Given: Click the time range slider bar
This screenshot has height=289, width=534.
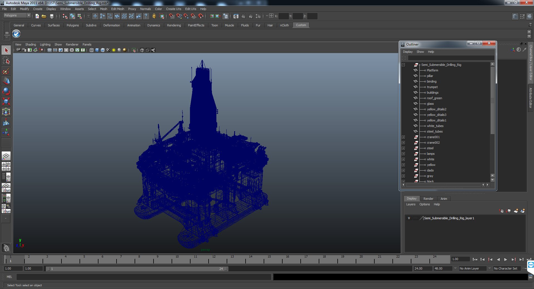Looking at the screenshot, I should (x=137, y=269).
